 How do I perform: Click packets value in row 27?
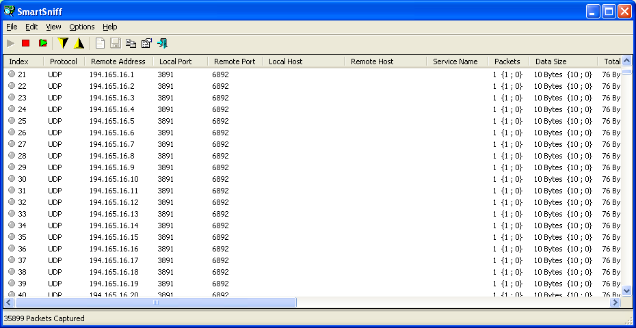point(507,144)
